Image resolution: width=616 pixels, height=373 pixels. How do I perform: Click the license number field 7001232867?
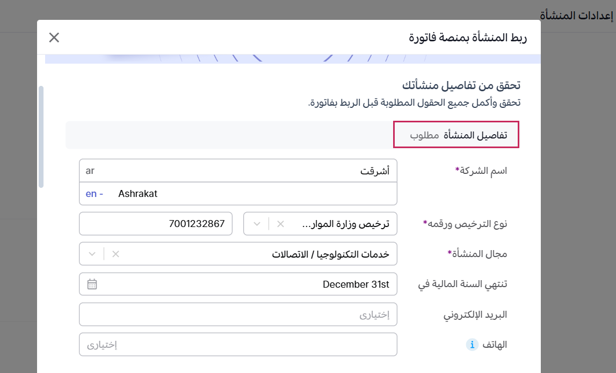156,224
